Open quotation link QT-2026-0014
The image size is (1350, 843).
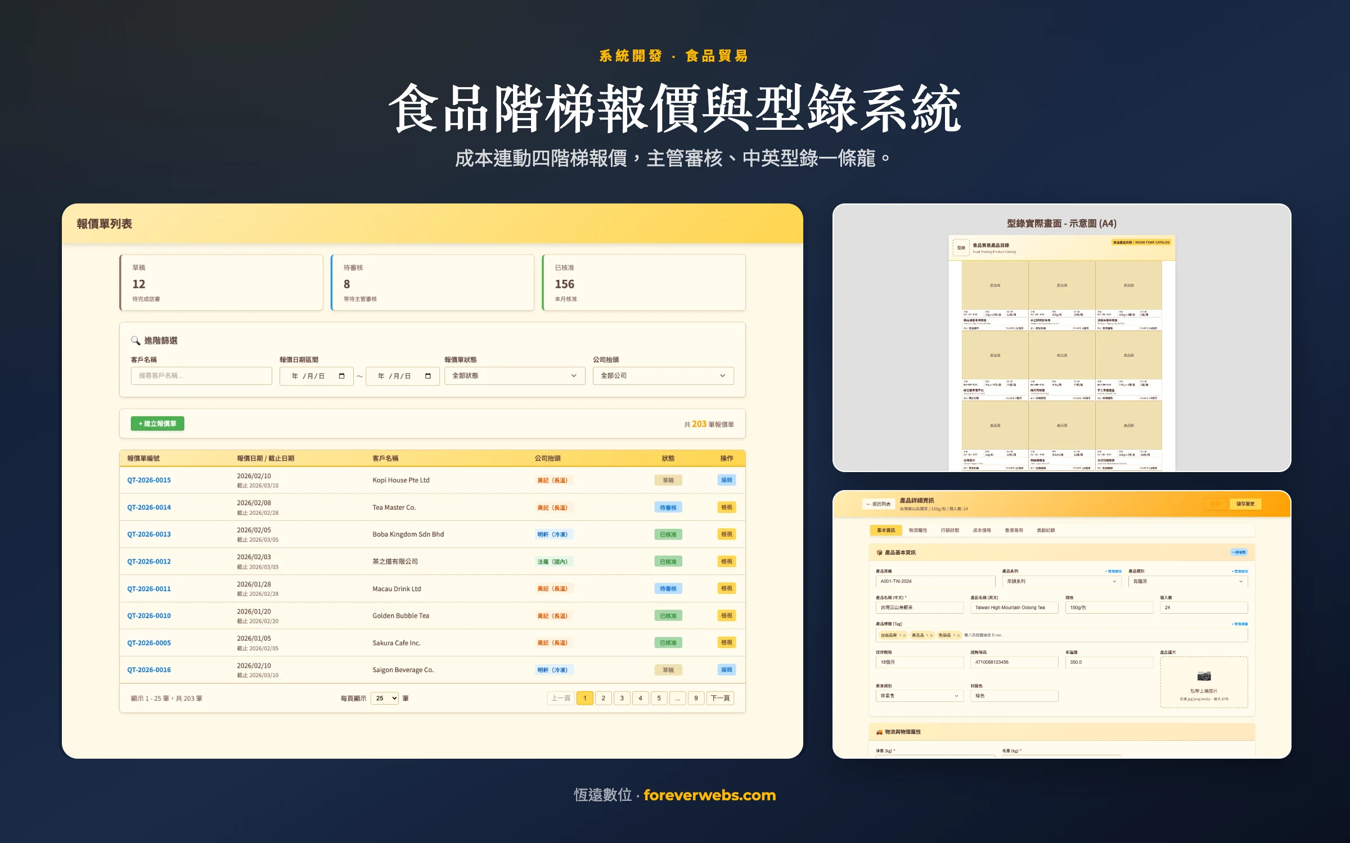tap(149, 507)
